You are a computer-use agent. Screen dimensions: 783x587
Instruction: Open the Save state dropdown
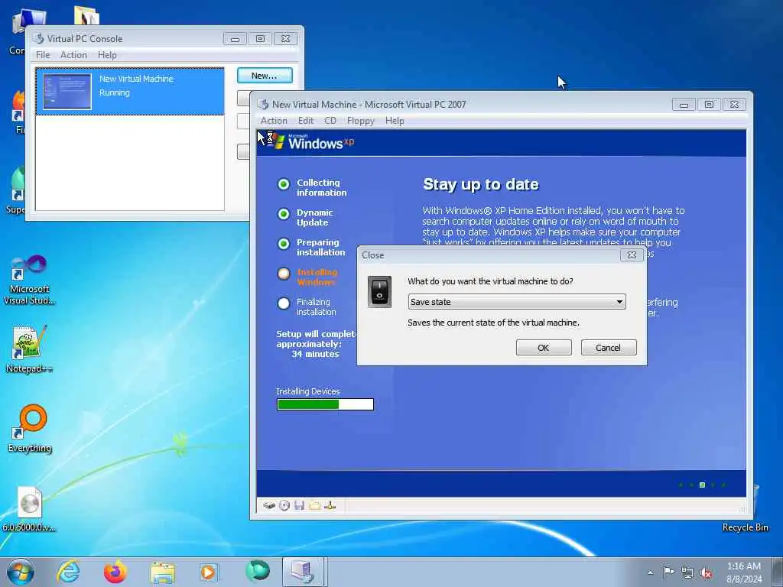click(x=517, y=301)
